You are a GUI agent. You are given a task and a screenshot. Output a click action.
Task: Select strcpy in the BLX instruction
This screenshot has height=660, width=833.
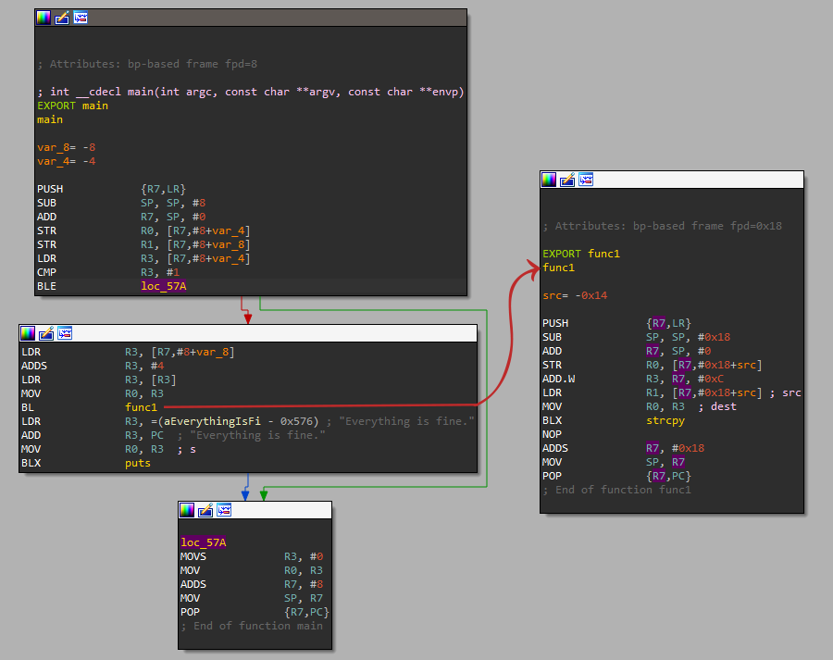[x=664, y=420]
